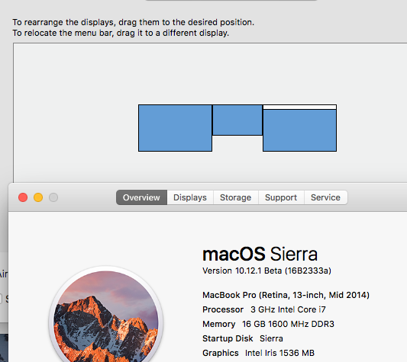This screenshot has width=407, height=362.
Task: Click version text '10.12.1 Beta (16B2333a)'
Action: point(283,271)
